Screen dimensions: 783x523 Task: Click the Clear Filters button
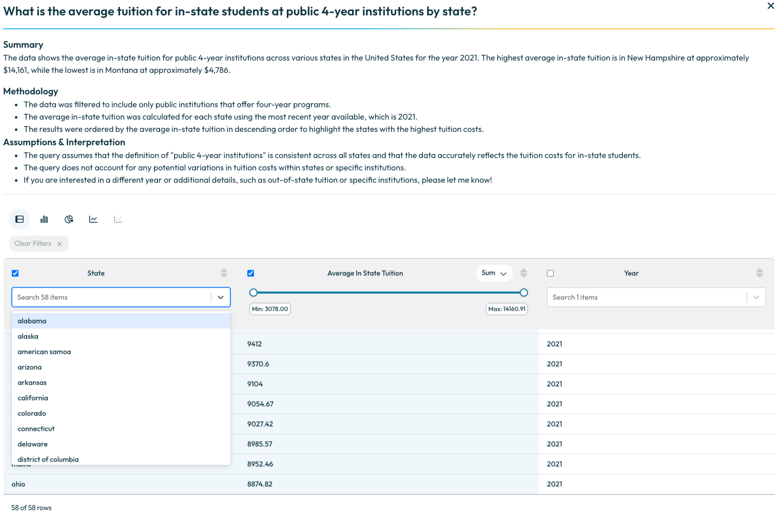click(38, 244)
